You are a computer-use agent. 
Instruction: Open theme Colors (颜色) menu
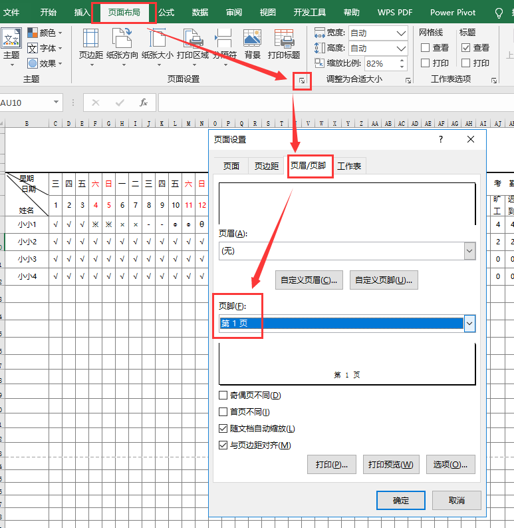pyautogui.click(x=45, y=33)
